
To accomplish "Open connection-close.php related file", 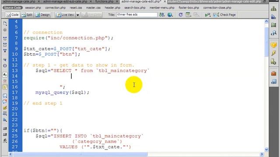I will coord(217,8).
